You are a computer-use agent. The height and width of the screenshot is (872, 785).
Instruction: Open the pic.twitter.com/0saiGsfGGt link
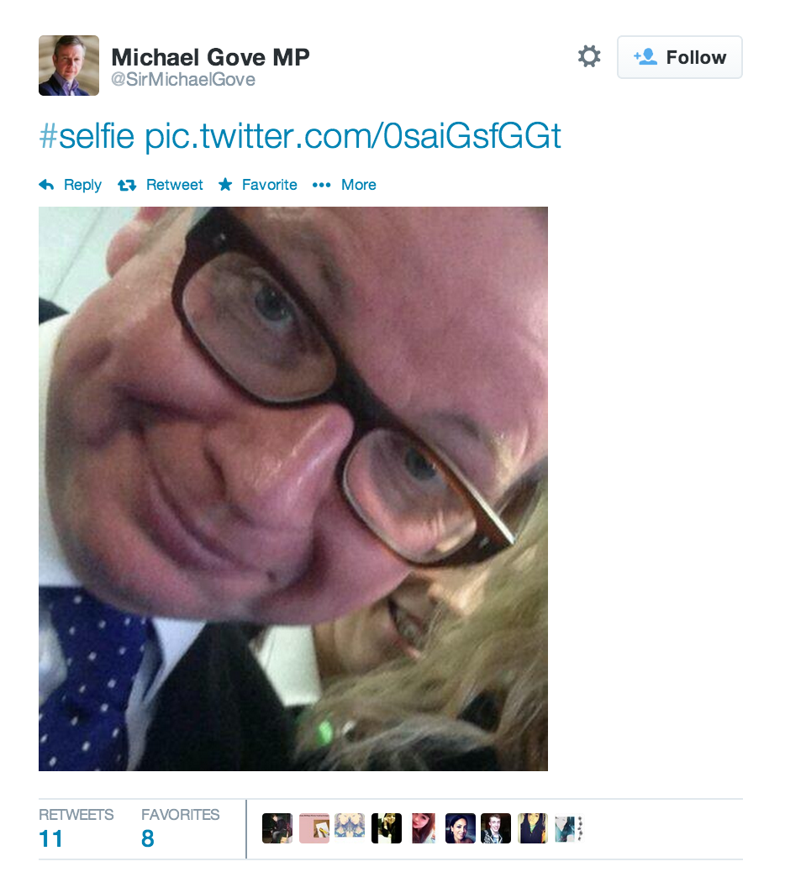[x=353, y=136]
